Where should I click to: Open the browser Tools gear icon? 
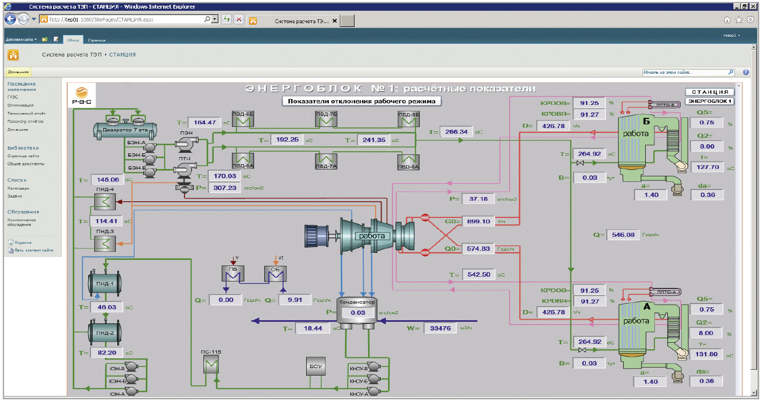[750, 20]
